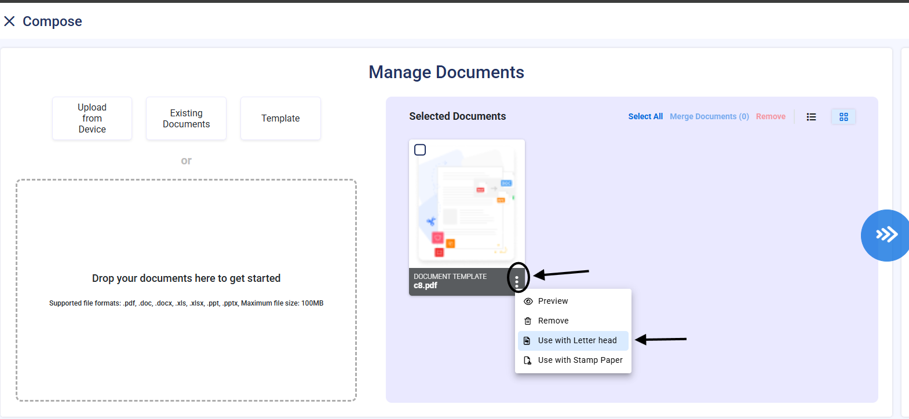Tick the checkbox on c8.pdf document
This screenshot has width=909, height=419.
tap(420, 150)
